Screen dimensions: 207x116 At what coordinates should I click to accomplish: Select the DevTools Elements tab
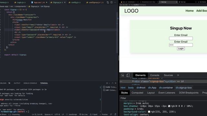(140, 75)
